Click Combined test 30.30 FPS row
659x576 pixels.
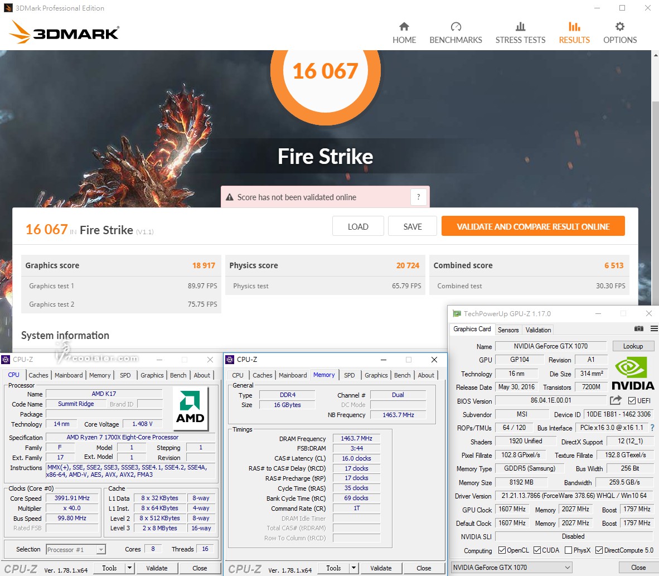(530, 286)
